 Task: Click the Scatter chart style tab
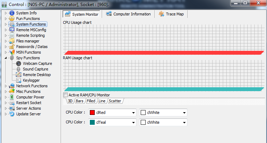(115, 101)
